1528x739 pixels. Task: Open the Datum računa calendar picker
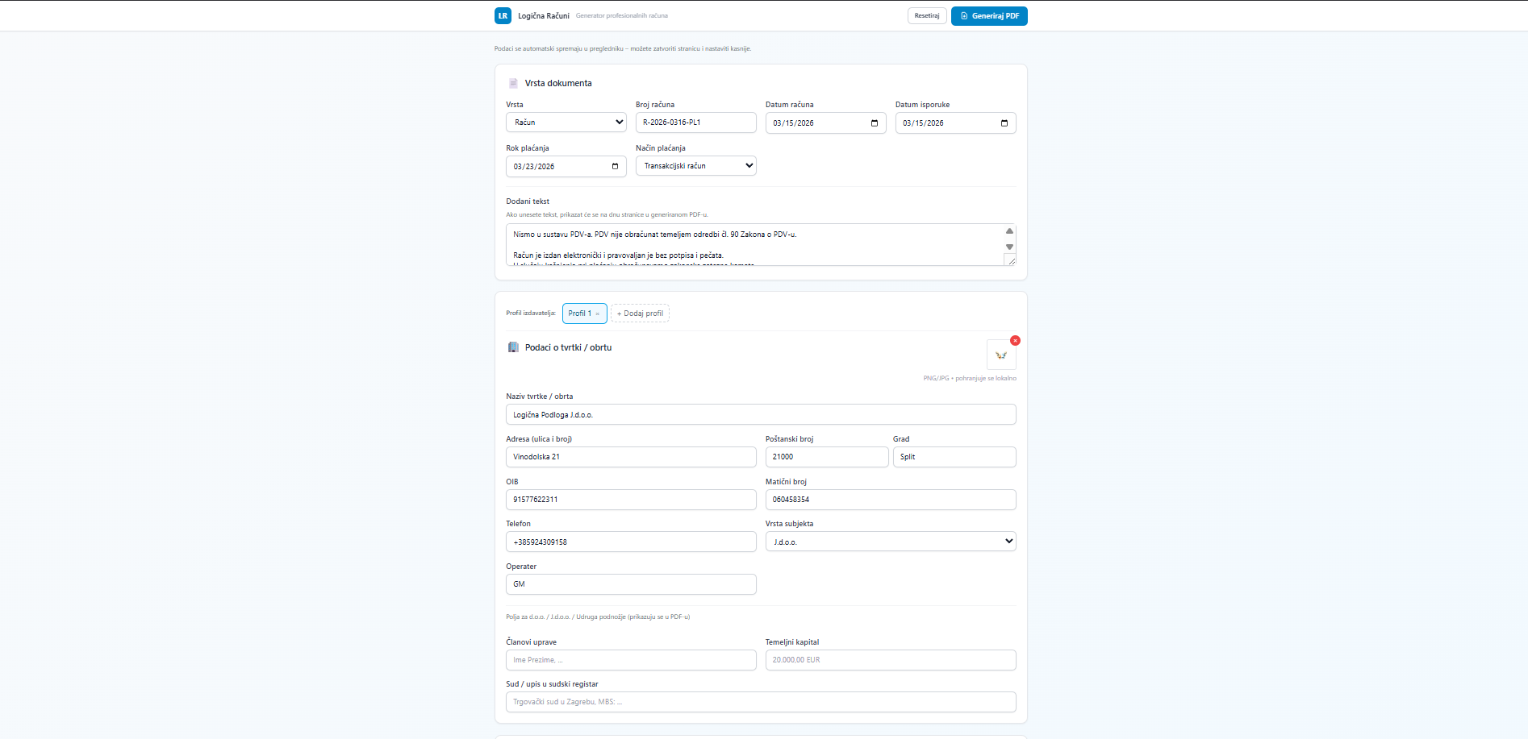(875, 123)
